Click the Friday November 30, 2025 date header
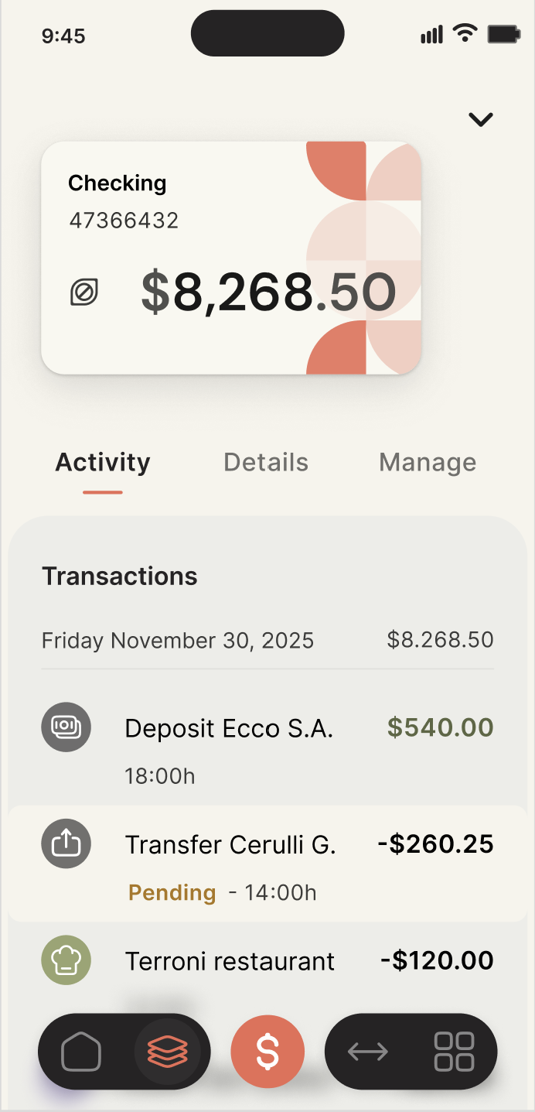535x1112 pixels. tap(178, 641)
